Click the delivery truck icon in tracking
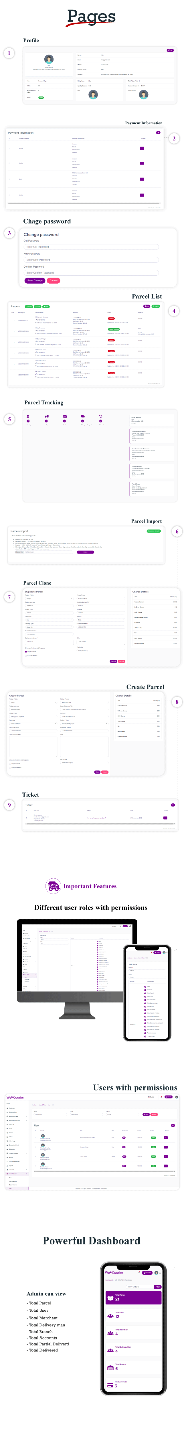Image resolution: width=186 pixels, height=1431 pixels. pos(83,416)
